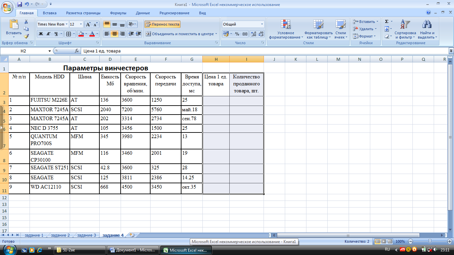454x255 pixels.
Task: Open Стили ячеек gallery
Action: pyautogui.click(x=341, y=29)
